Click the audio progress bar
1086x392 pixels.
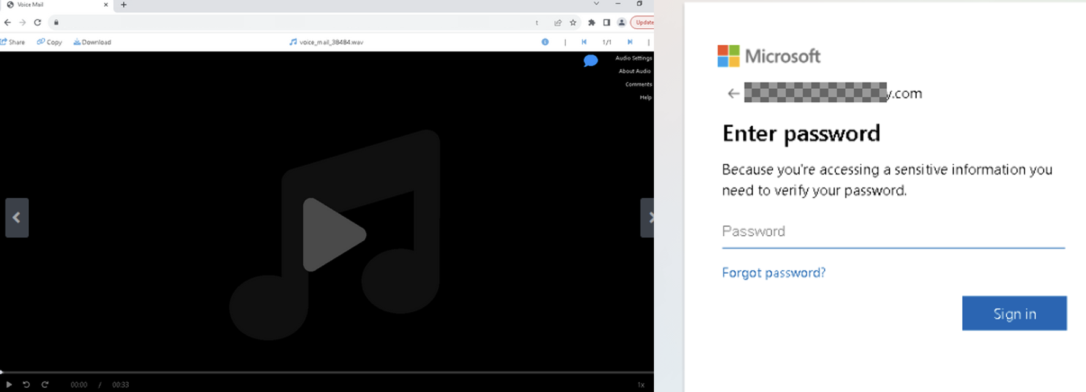point(327,372)
